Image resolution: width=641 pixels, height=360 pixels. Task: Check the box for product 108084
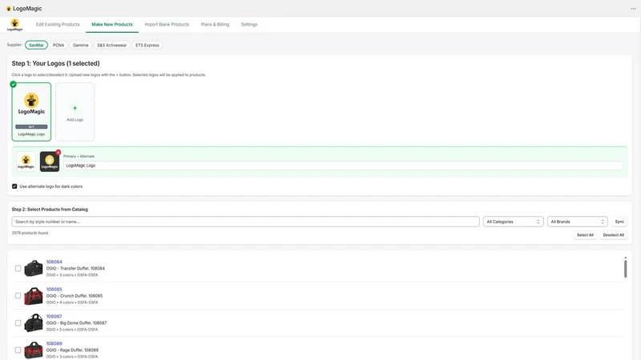coord(18,269)
